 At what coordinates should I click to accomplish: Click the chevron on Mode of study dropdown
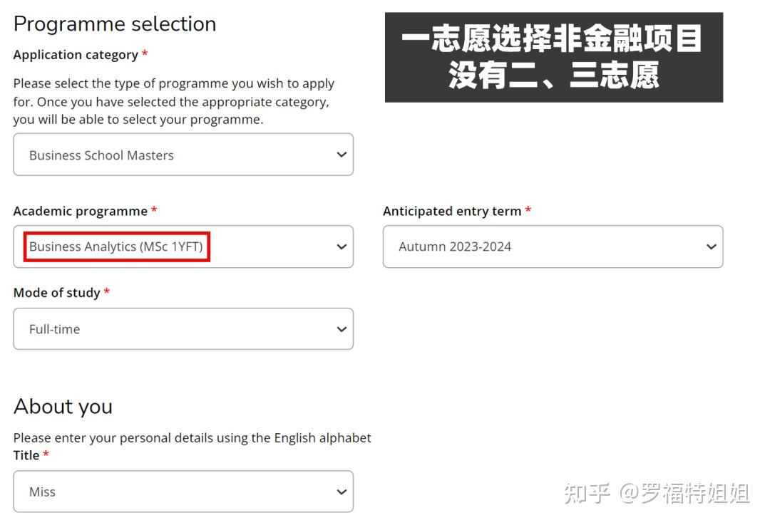pos(340,329)
